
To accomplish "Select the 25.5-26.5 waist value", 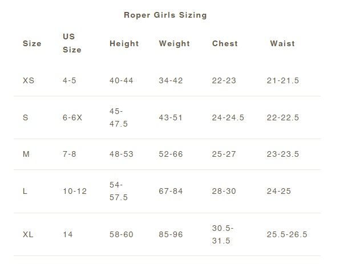I will (x=287, y=234).
